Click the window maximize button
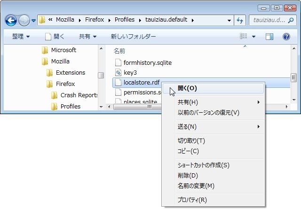 coord(277,8)
